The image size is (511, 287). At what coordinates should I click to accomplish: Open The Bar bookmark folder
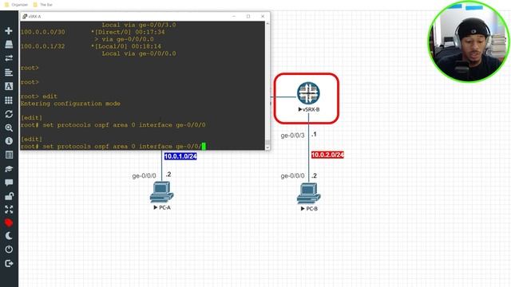tap(42, 5)
